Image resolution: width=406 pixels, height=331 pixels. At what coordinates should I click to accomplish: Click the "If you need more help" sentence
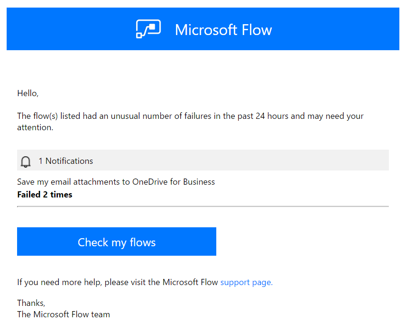(118, 282)
